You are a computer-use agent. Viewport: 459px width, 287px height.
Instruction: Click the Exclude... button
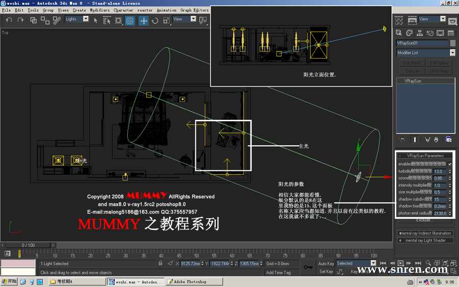[424, 220]
